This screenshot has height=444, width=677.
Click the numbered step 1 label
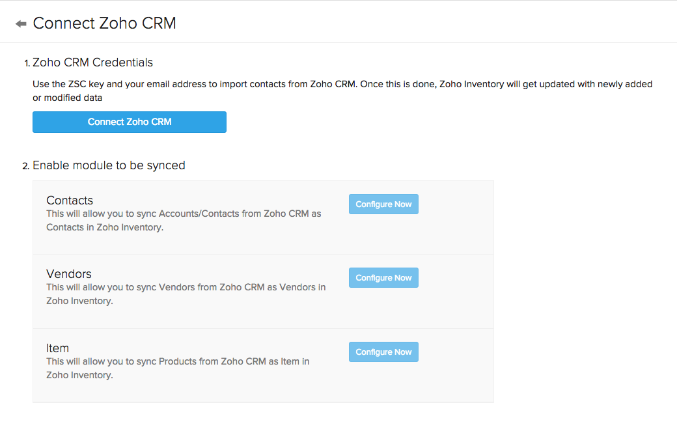coord(26,63)
